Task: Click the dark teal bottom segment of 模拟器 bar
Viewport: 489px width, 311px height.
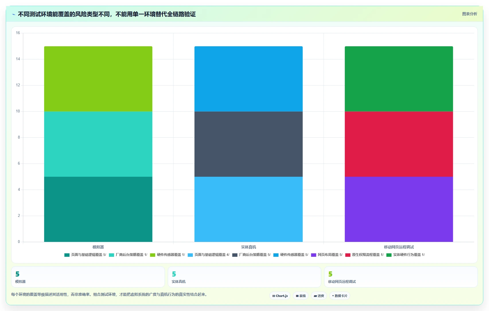Action: click(x=98, y=209)
